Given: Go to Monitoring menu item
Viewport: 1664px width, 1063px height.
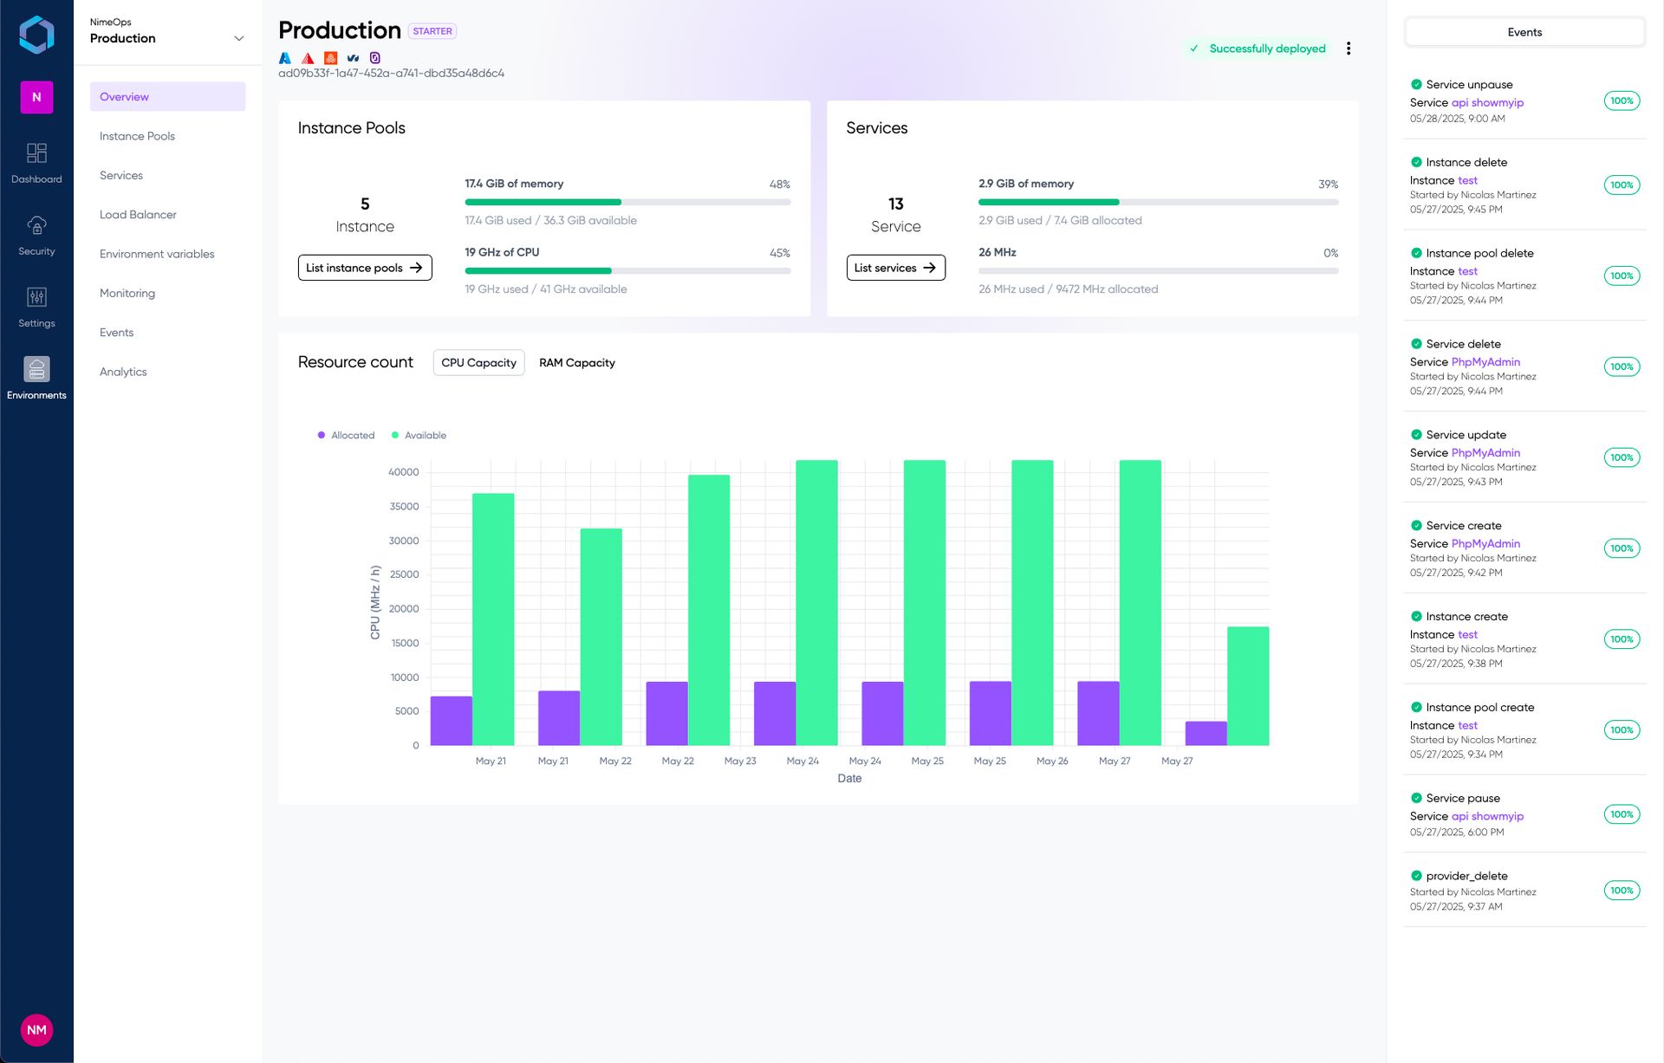Looking at the screenshot, I should pyautogui.click(x=127, y=293).
